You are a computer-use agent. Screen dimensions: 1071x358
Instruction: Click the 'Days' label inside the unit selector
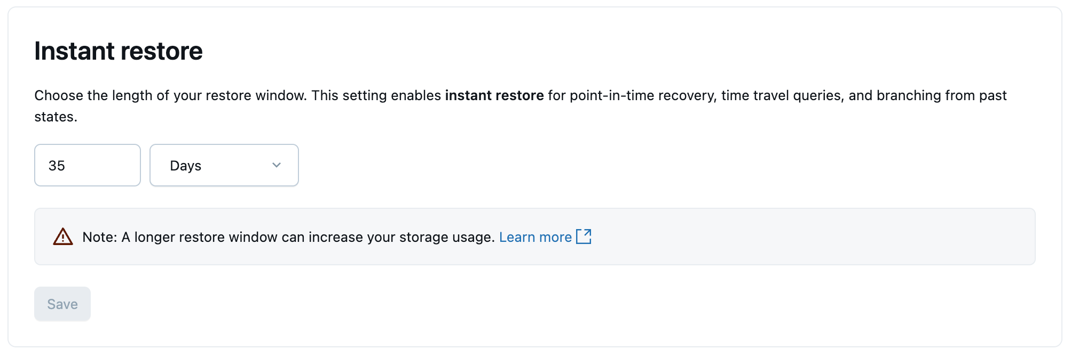[185, 166]
